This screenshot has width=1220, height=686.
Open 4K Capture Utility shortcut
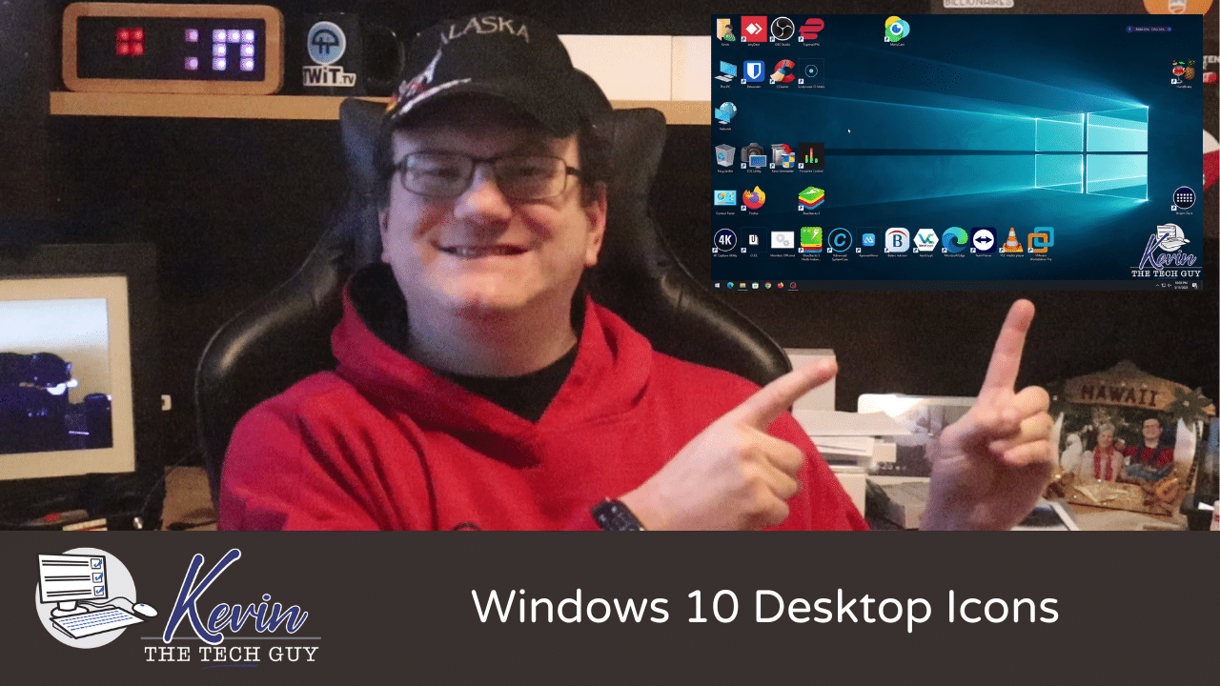pos(725,242)
